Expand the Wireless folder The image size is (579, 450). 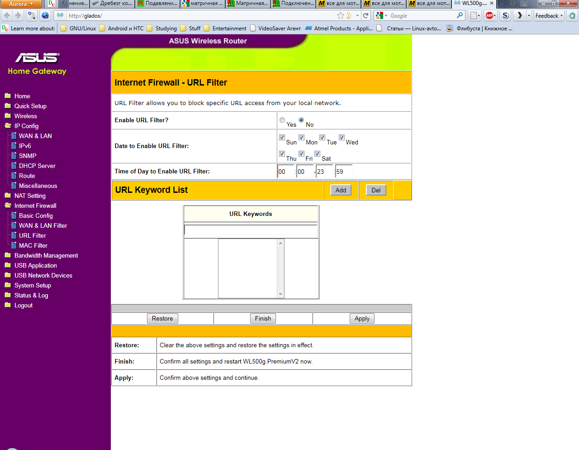tap(25, 116)
